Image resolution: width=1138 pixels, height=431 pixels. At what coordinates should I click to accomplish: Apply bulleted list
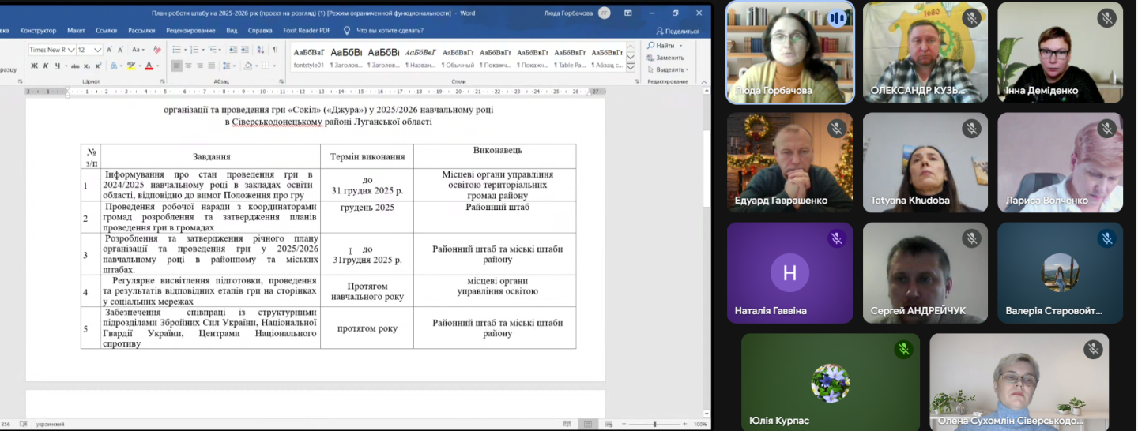pos(176,50)
